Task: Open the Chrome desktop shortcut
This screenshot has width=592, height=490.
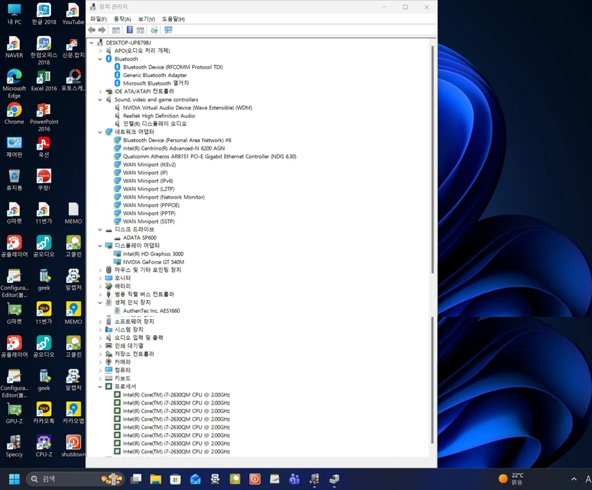Action: coord(14,114)
